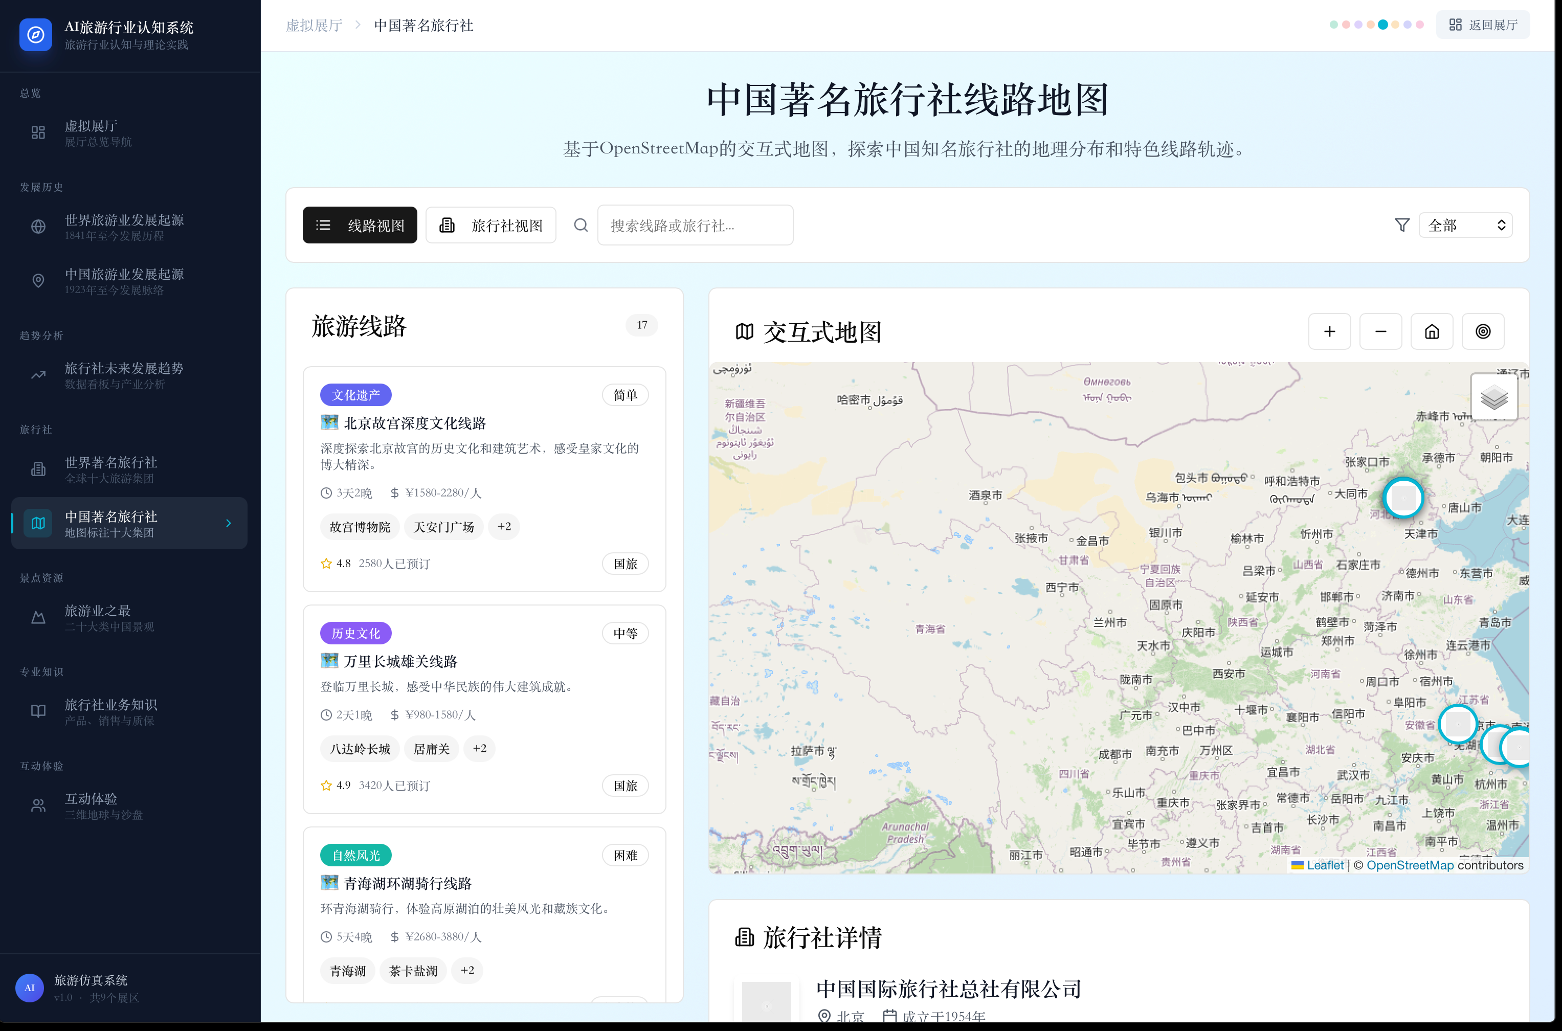Select the teal active dot in top indicator
This screenshot has width=1562, height=1031.
coord(1382,25)
